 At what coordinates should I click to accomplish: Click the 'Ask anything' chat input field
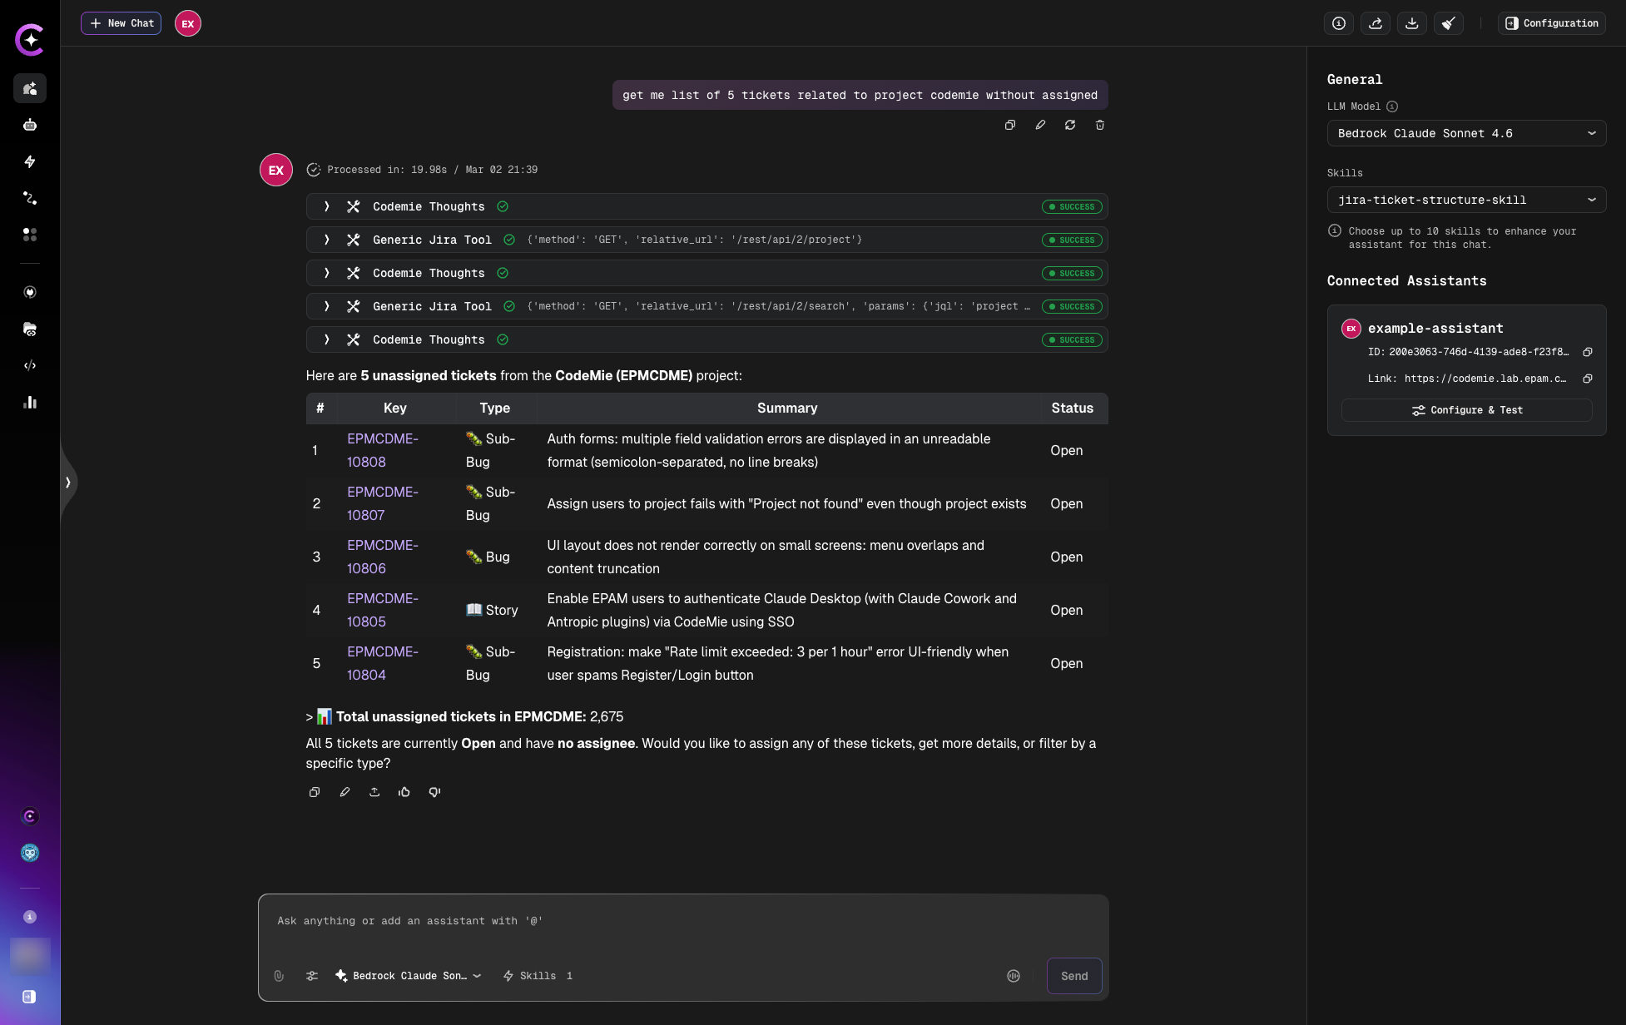682,921
